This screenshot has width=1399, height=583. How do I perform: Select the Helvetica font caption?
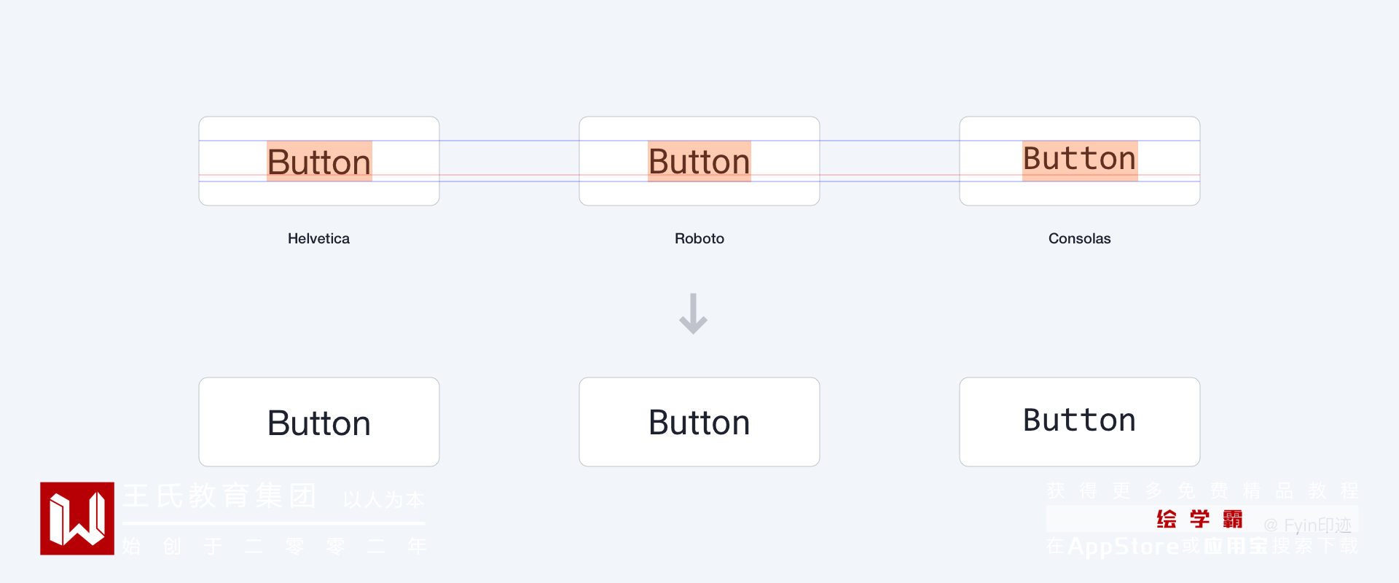318,238
